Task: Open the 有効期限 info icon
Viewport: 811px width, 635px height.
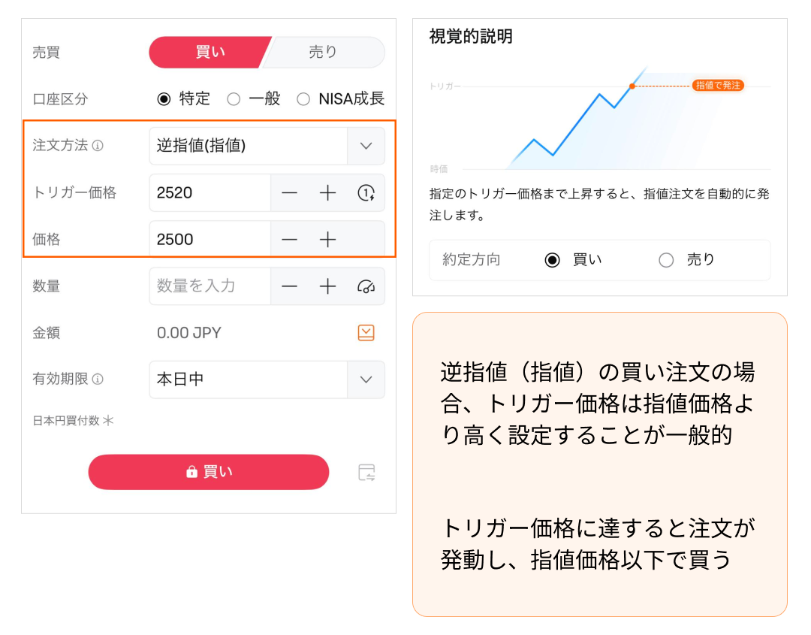Action: 98,379
